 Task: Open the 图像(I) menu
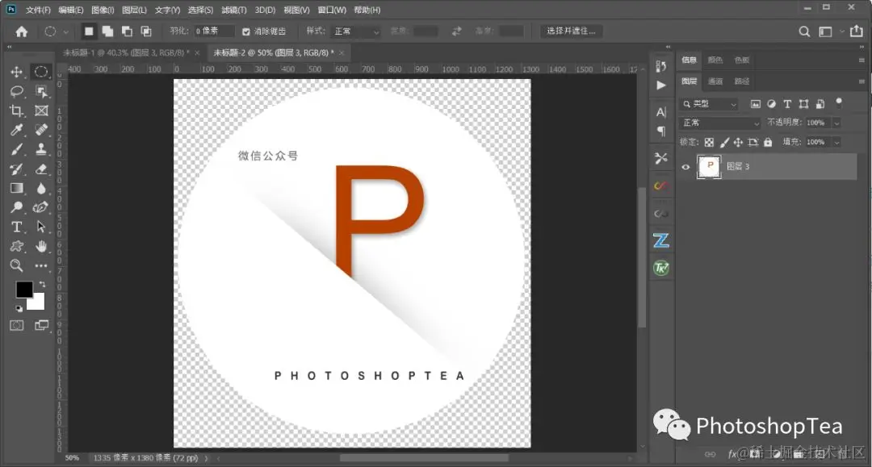point(103,10)
